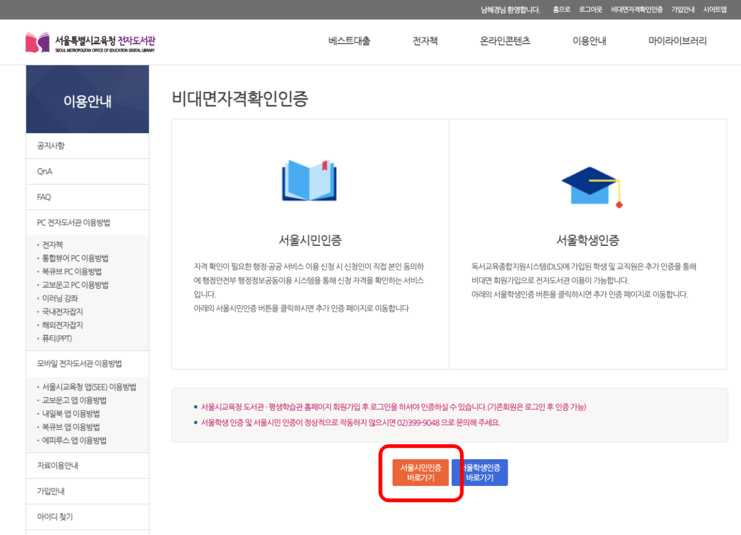The width and height of the screenshot is (741, 535).
Task: Open 퓨티(PPT) sidebar link
Action: tap(57, 338)
